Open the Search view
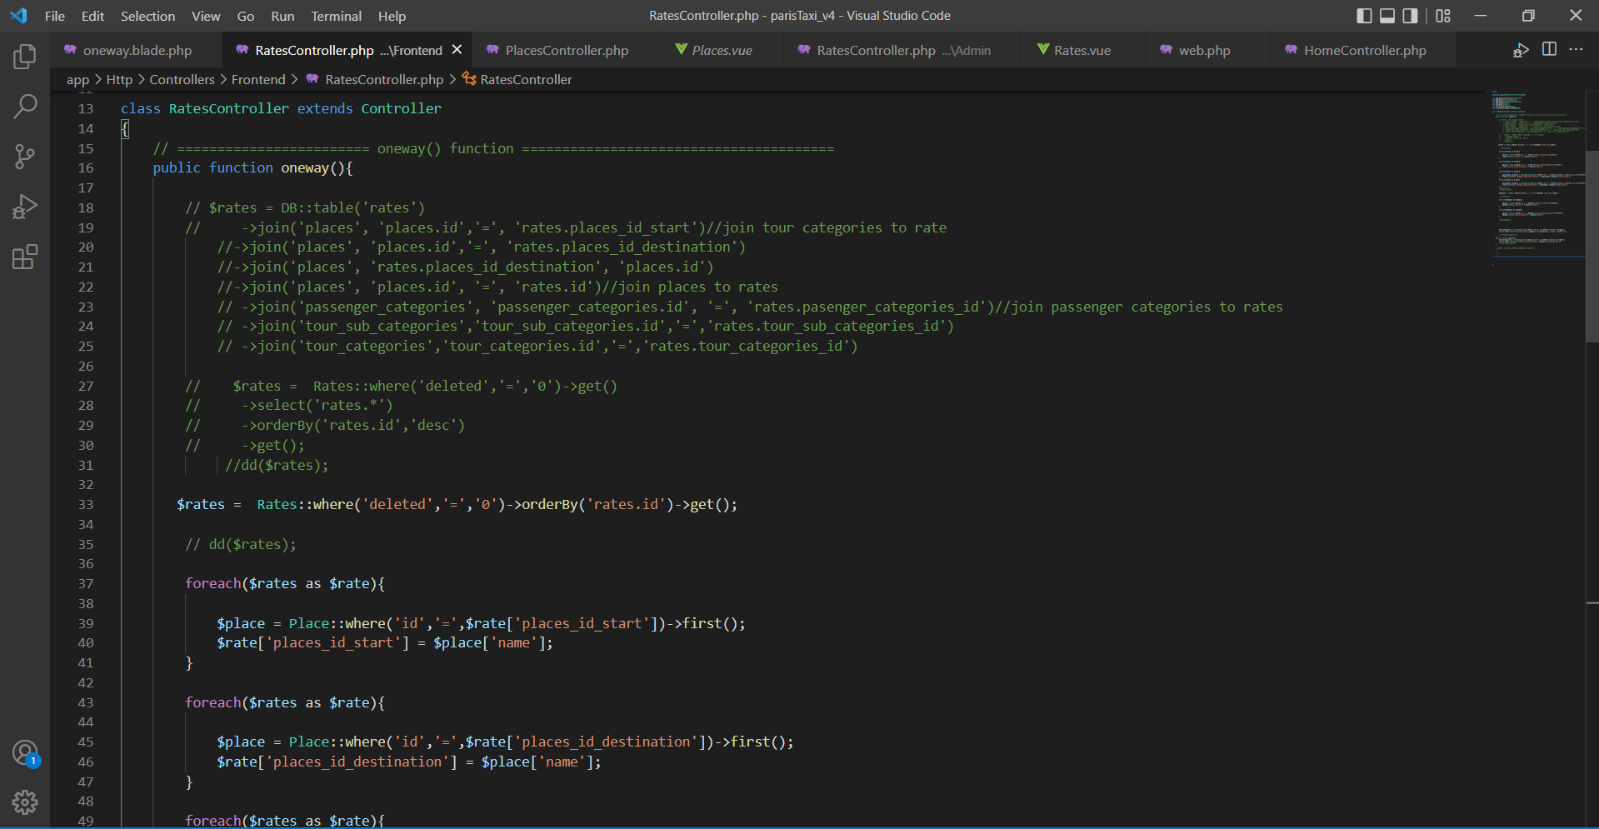 click(x=25, y=106)
